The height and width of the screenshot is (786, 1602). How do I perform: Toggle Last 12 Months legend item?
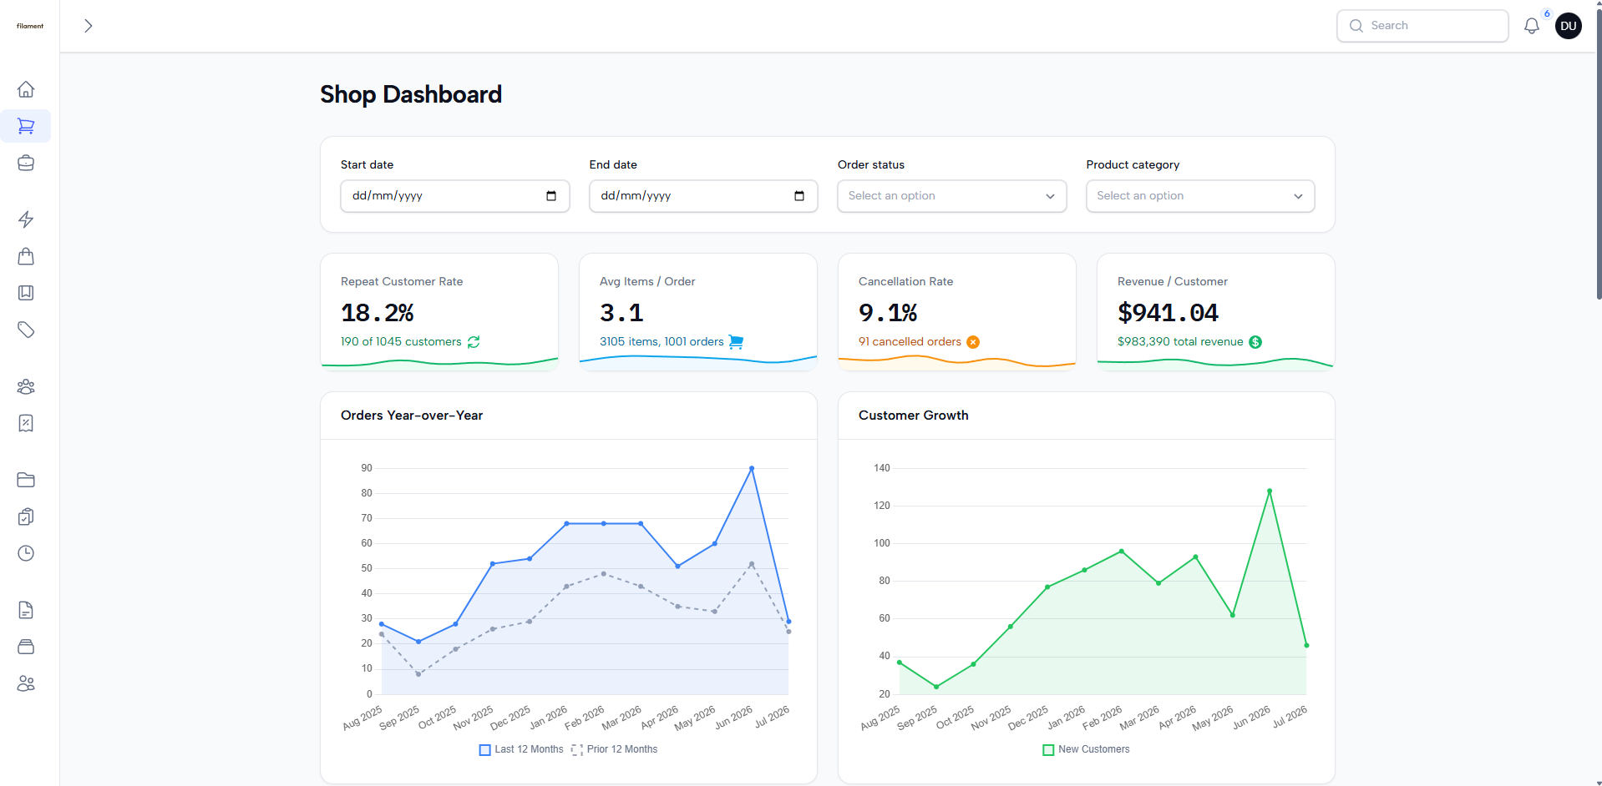coord(521,749)
